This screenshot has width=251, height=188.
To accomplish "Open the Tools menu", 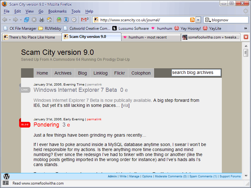I will pyautogui.click(x=76, y=11).
